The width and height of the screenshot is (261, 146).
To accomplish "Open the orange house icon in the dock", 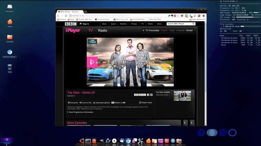I will (148, 141).
